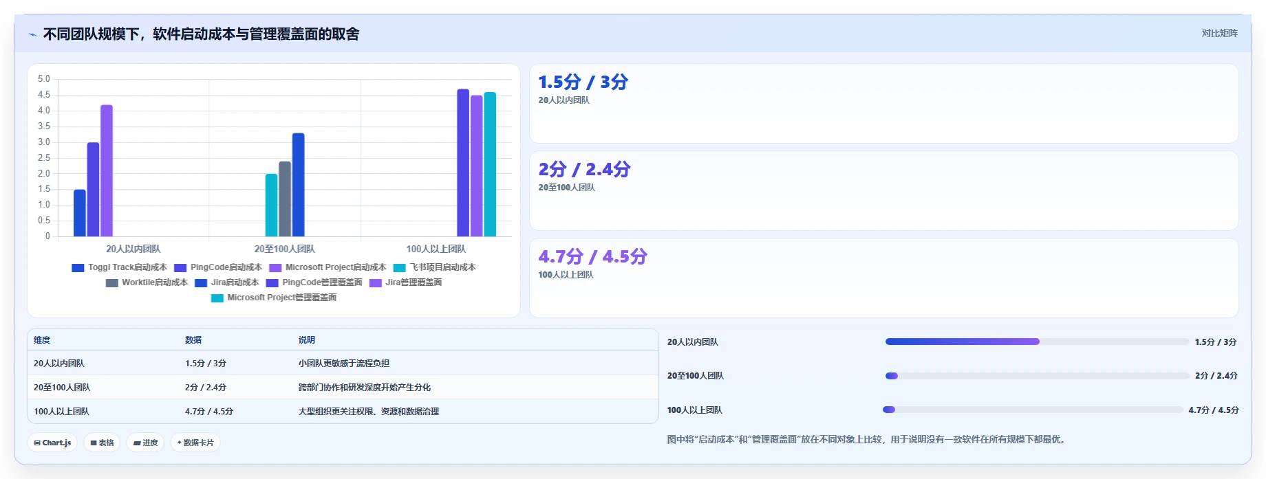Viewport: 1266px width, 479px height.
Task: Click the 20至100人团队 label beside progress bar
Action: (696, 376)
